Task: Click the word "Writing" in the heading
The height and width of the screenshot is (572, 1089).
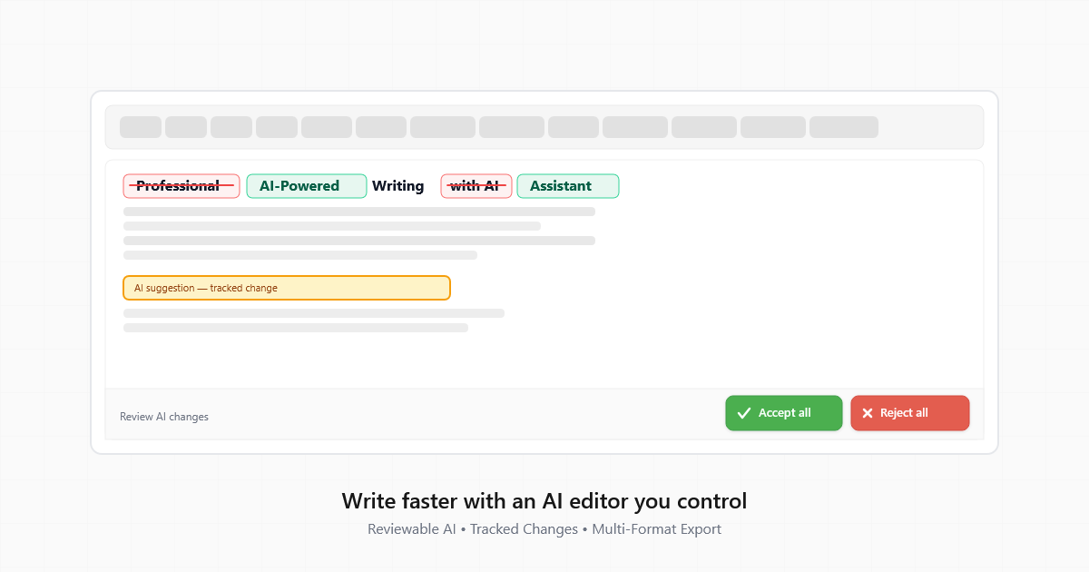Action: click(x=397, y=186)
